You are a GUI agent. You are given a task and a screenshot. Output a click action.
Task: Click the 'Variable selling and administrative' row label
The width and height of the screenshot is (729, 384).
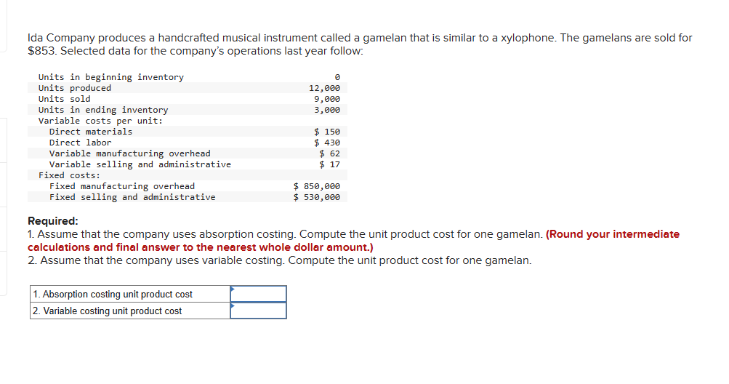[x=140, y=164]
